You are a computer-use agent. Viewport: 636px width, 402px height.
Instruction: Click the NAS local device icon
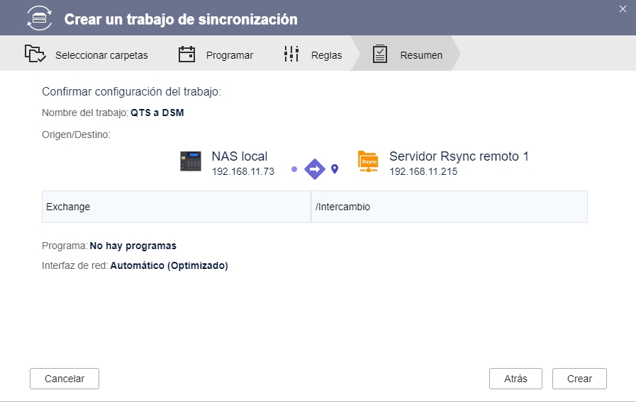click(x=191, y=162)
